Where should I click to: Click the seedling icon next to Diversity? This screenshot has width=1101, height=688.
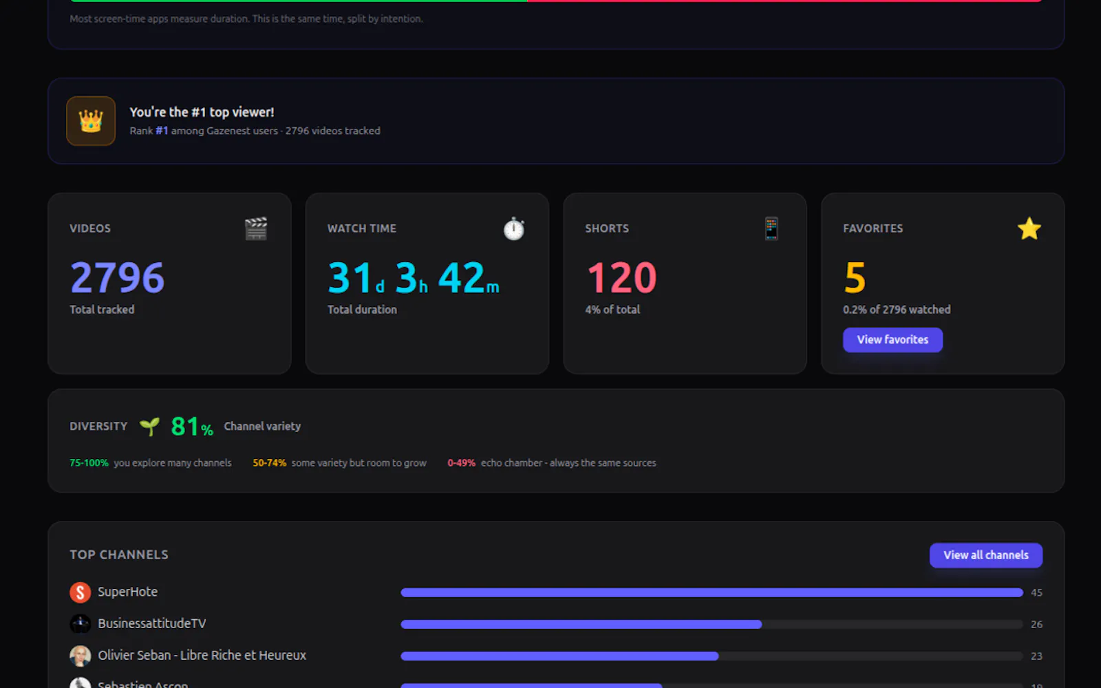pyautogui.click(x=149, y=427)
